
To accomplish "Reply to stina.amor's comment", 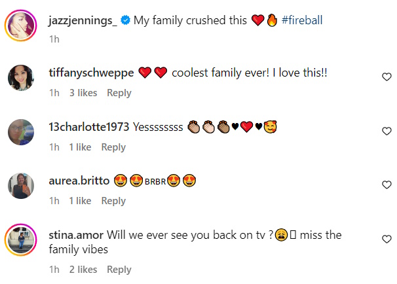I will click(x=119, y=270).
